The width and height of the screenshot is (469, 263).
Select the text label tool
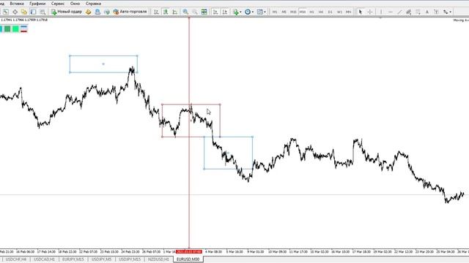436,12
